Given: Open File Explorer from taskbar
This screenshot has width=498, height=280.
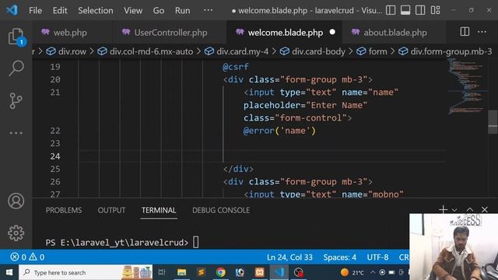Looking at the screenshot, I should click(181, 272).
